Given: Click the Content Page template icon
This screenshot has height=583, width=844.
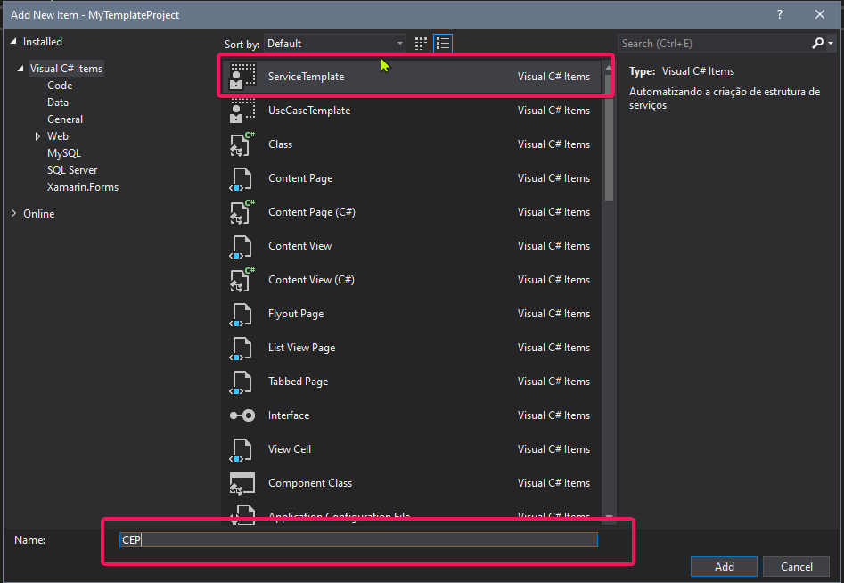Looking at the screenshot, I should [x=242, y=178].
